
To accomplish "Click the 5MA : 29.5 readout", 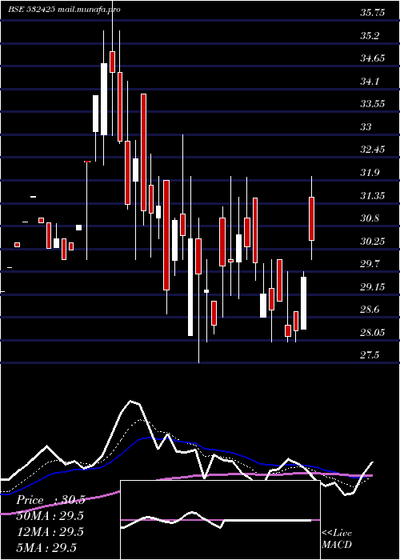I will point(46,547).
